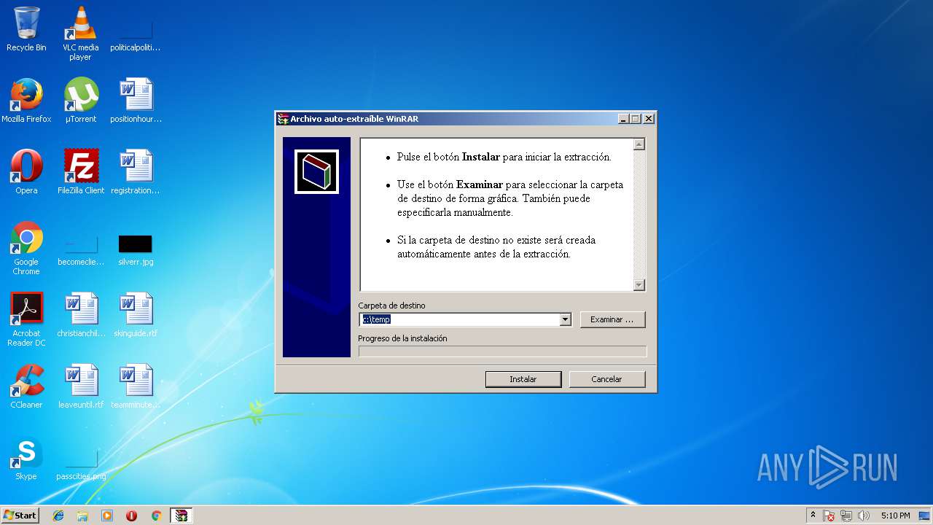
Task: Click the 'Carpeta de destino' label
Action: pos(391,306)
